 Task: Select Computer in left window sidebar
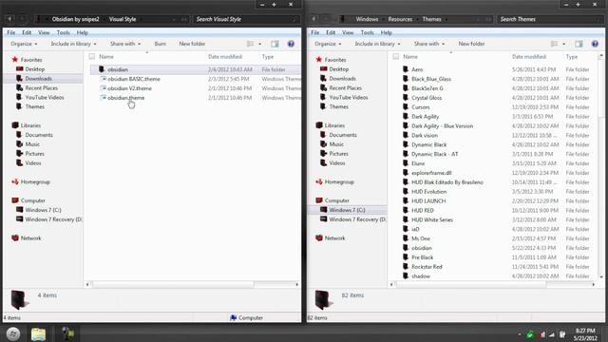32,200
